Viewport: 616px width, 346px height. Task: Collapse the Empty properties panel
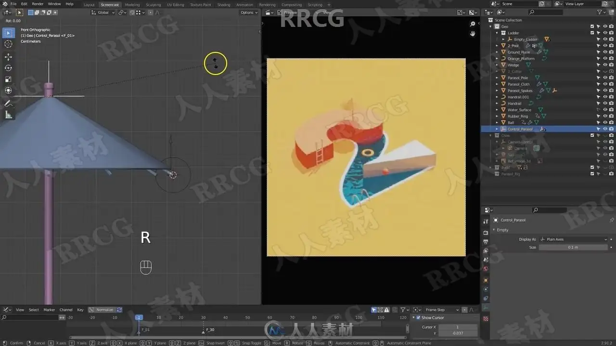click(x=494, y=230)
